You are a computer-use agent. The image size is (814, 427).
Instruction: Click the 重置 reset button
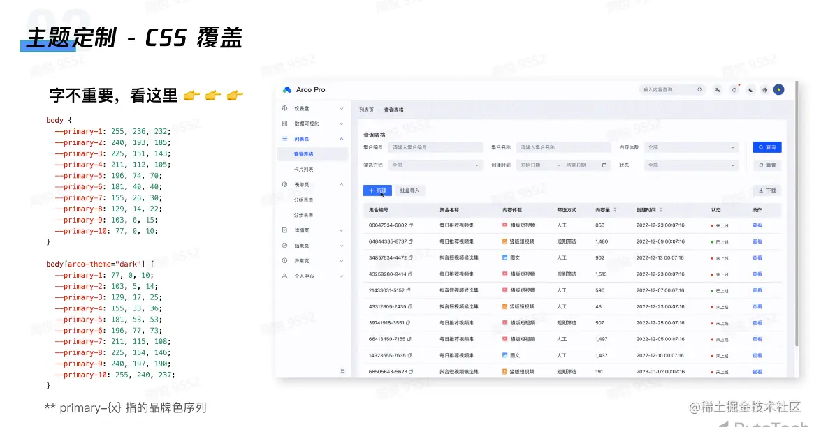(x=767, y=165)
